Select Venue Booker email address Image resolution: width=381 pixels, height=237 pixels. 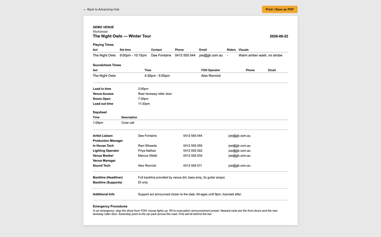239,156
